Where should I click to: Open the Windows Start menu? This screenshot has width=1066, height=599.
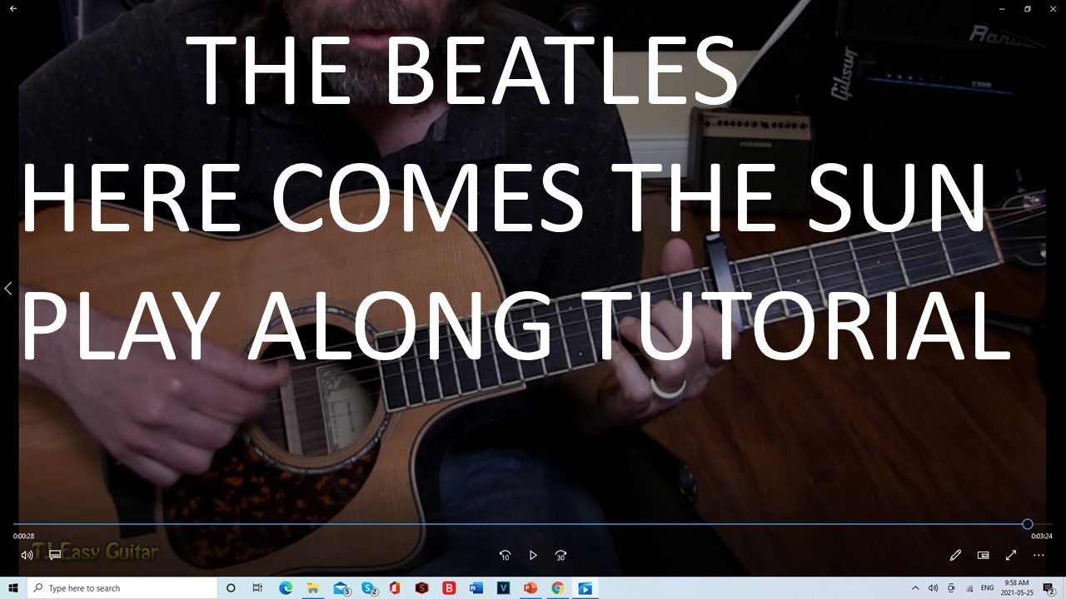tap(13, 588)
